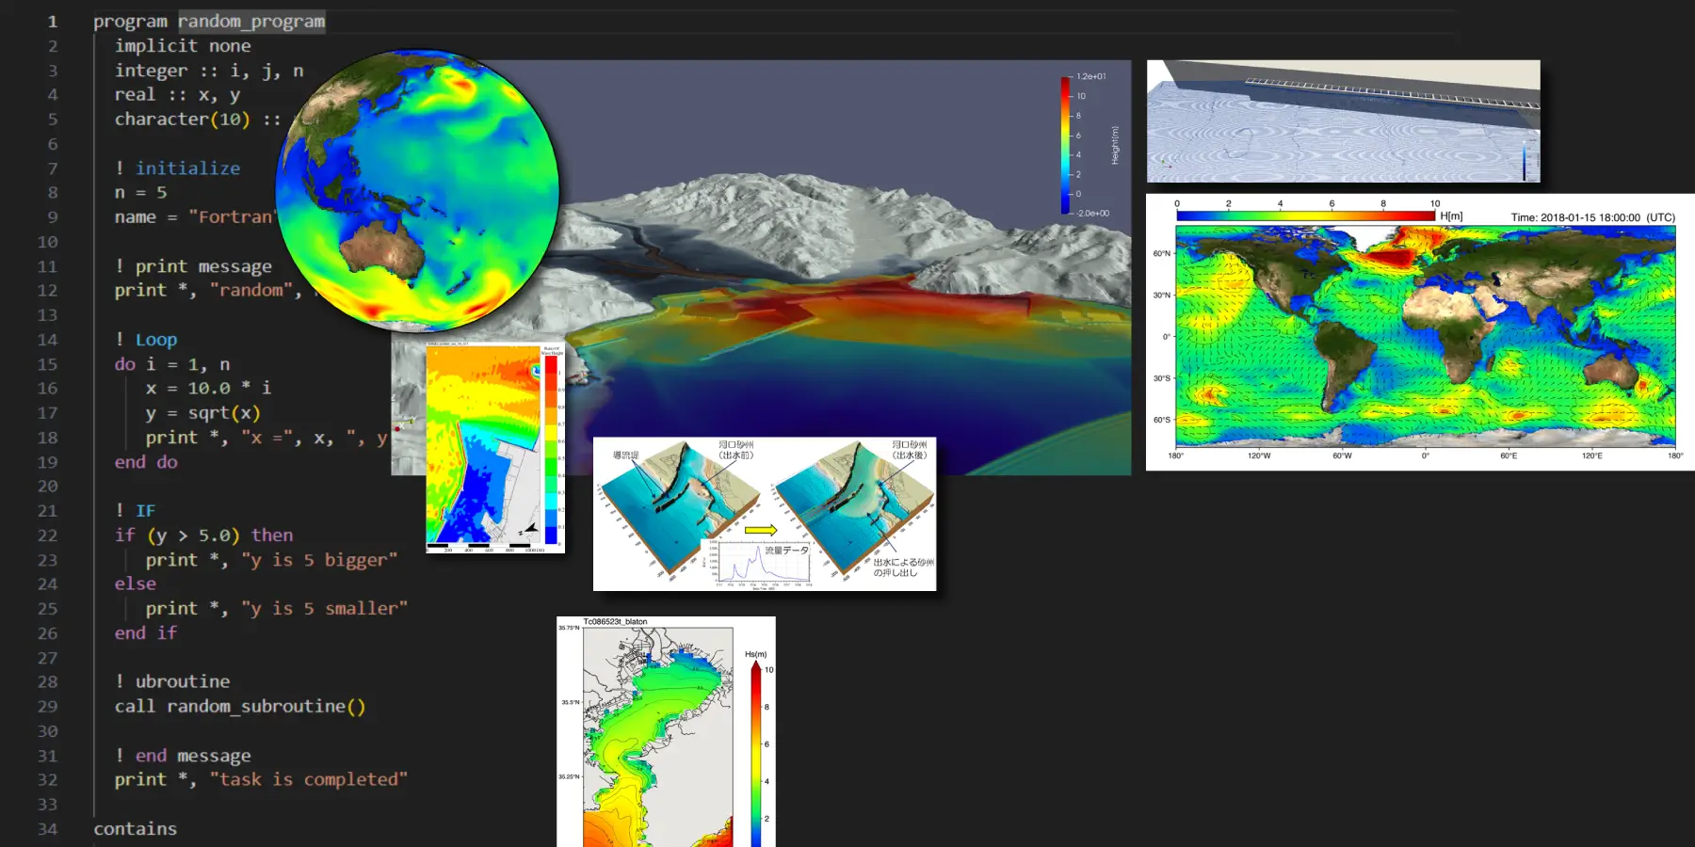The image size is (1695, 847).
Task: Click the "real :: x, y" declaration
Action: click(177, 95)
